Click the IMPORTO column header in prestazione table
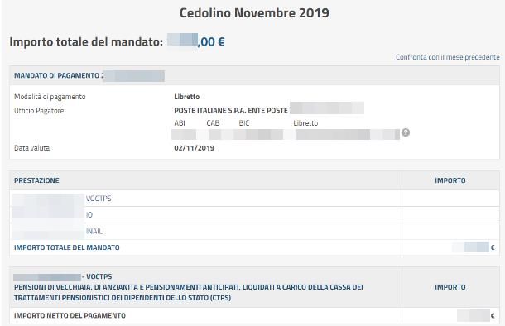Image resolution: width=505 pixels, height=326 pixels. 450,180
